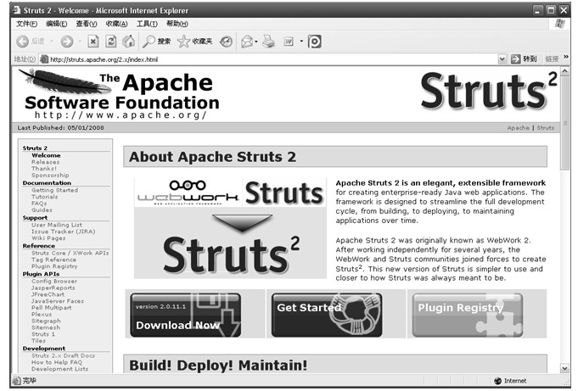
Task: Open Tag Reference link
Action: [x=53, y=260]
